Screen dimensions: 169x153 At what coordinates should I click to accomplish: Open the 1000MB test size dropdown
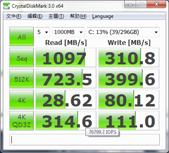tap(68, 32)
